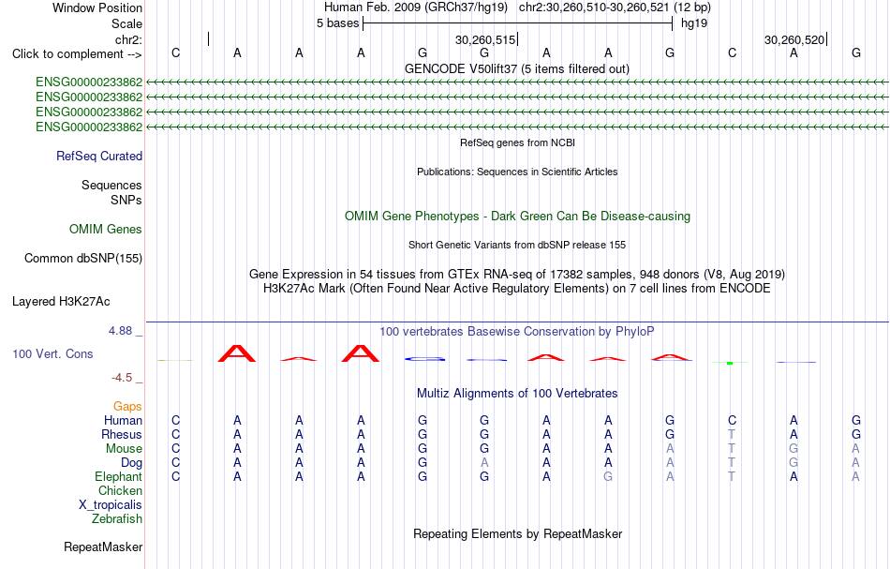
Task: Click the Elephant alignment row label
Action: 119,477
